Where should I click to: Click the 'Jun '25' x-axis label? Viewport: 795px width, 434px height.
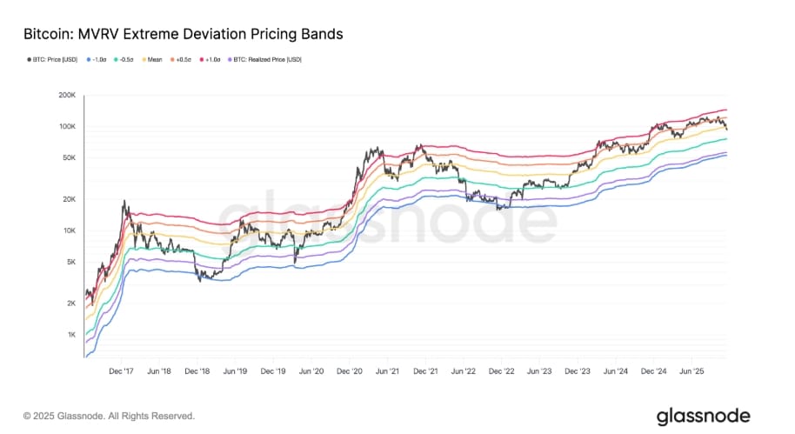(x=691, y=371)
